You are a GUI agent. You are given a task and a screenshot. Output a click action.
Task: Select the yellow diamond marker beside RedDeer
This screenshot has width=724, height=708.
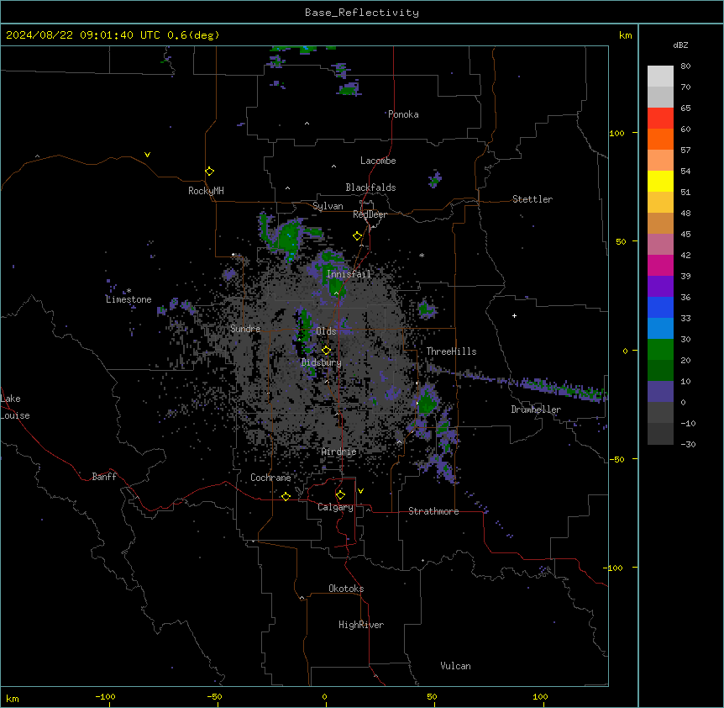click(x=358, y=236)
